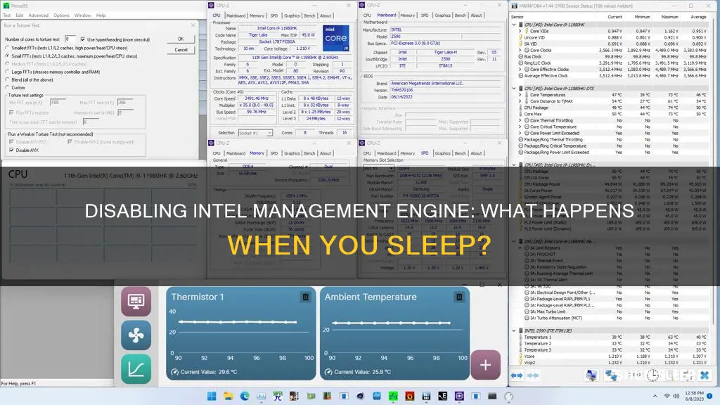This screenshot has width=720, height=405.
Task: Click the gauge icon beside Current Value 29.6 °C
Action: click(174, 372)
